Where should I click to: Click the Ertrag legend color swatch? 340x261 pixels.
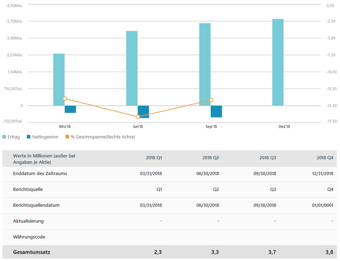coord(4,137)
